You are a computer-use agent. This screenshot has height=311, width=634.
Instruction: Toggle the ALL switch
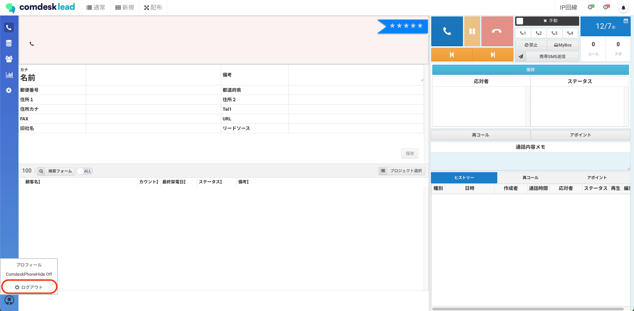[85, 171]
